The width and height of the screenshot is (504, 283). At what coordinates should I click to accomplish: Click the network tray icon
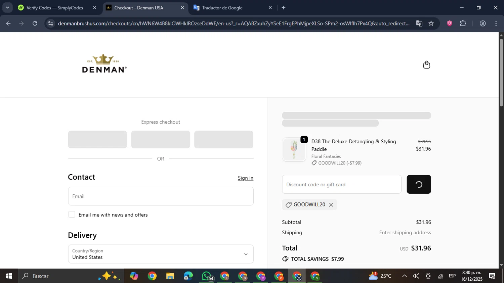coord(440,276)
